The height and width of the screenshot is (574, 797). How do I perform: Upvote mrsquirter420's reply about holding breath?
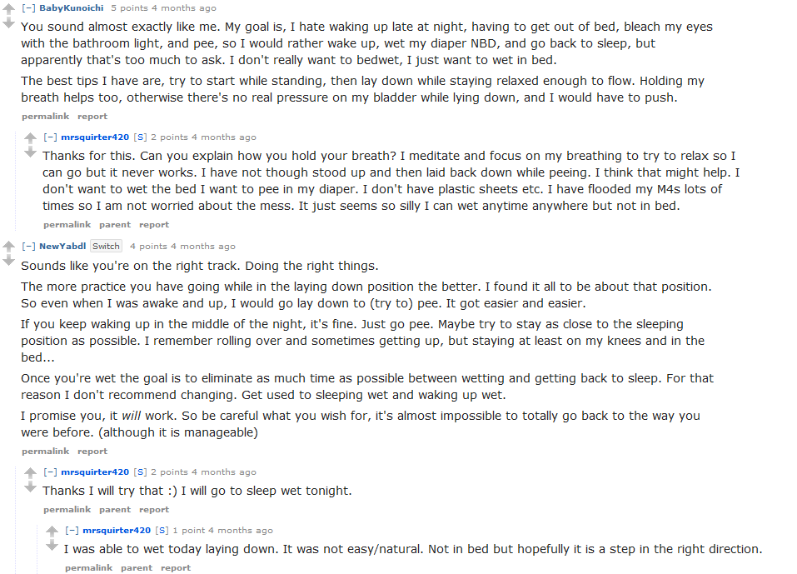[x=31, y=137]
